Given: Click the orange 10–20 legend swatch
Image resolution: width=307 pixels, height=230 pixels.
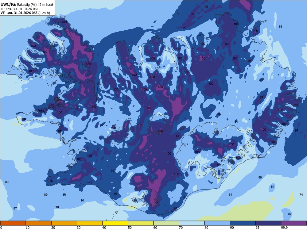Looking at the screenshot, I should 39,223.
